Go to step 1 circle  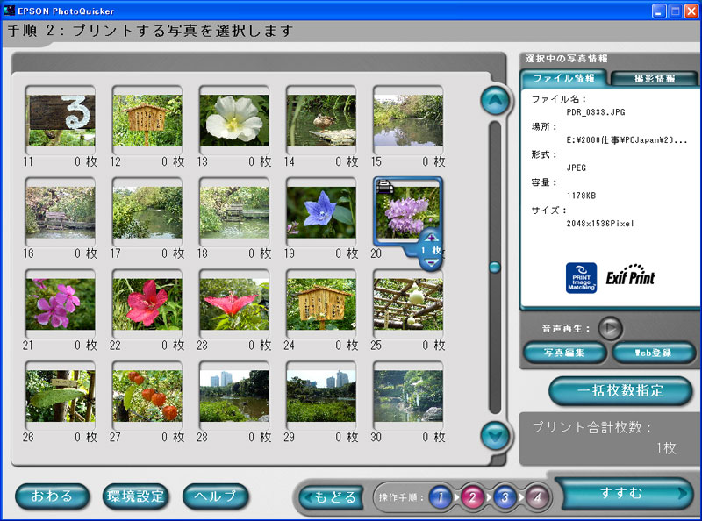coord(441,497)
